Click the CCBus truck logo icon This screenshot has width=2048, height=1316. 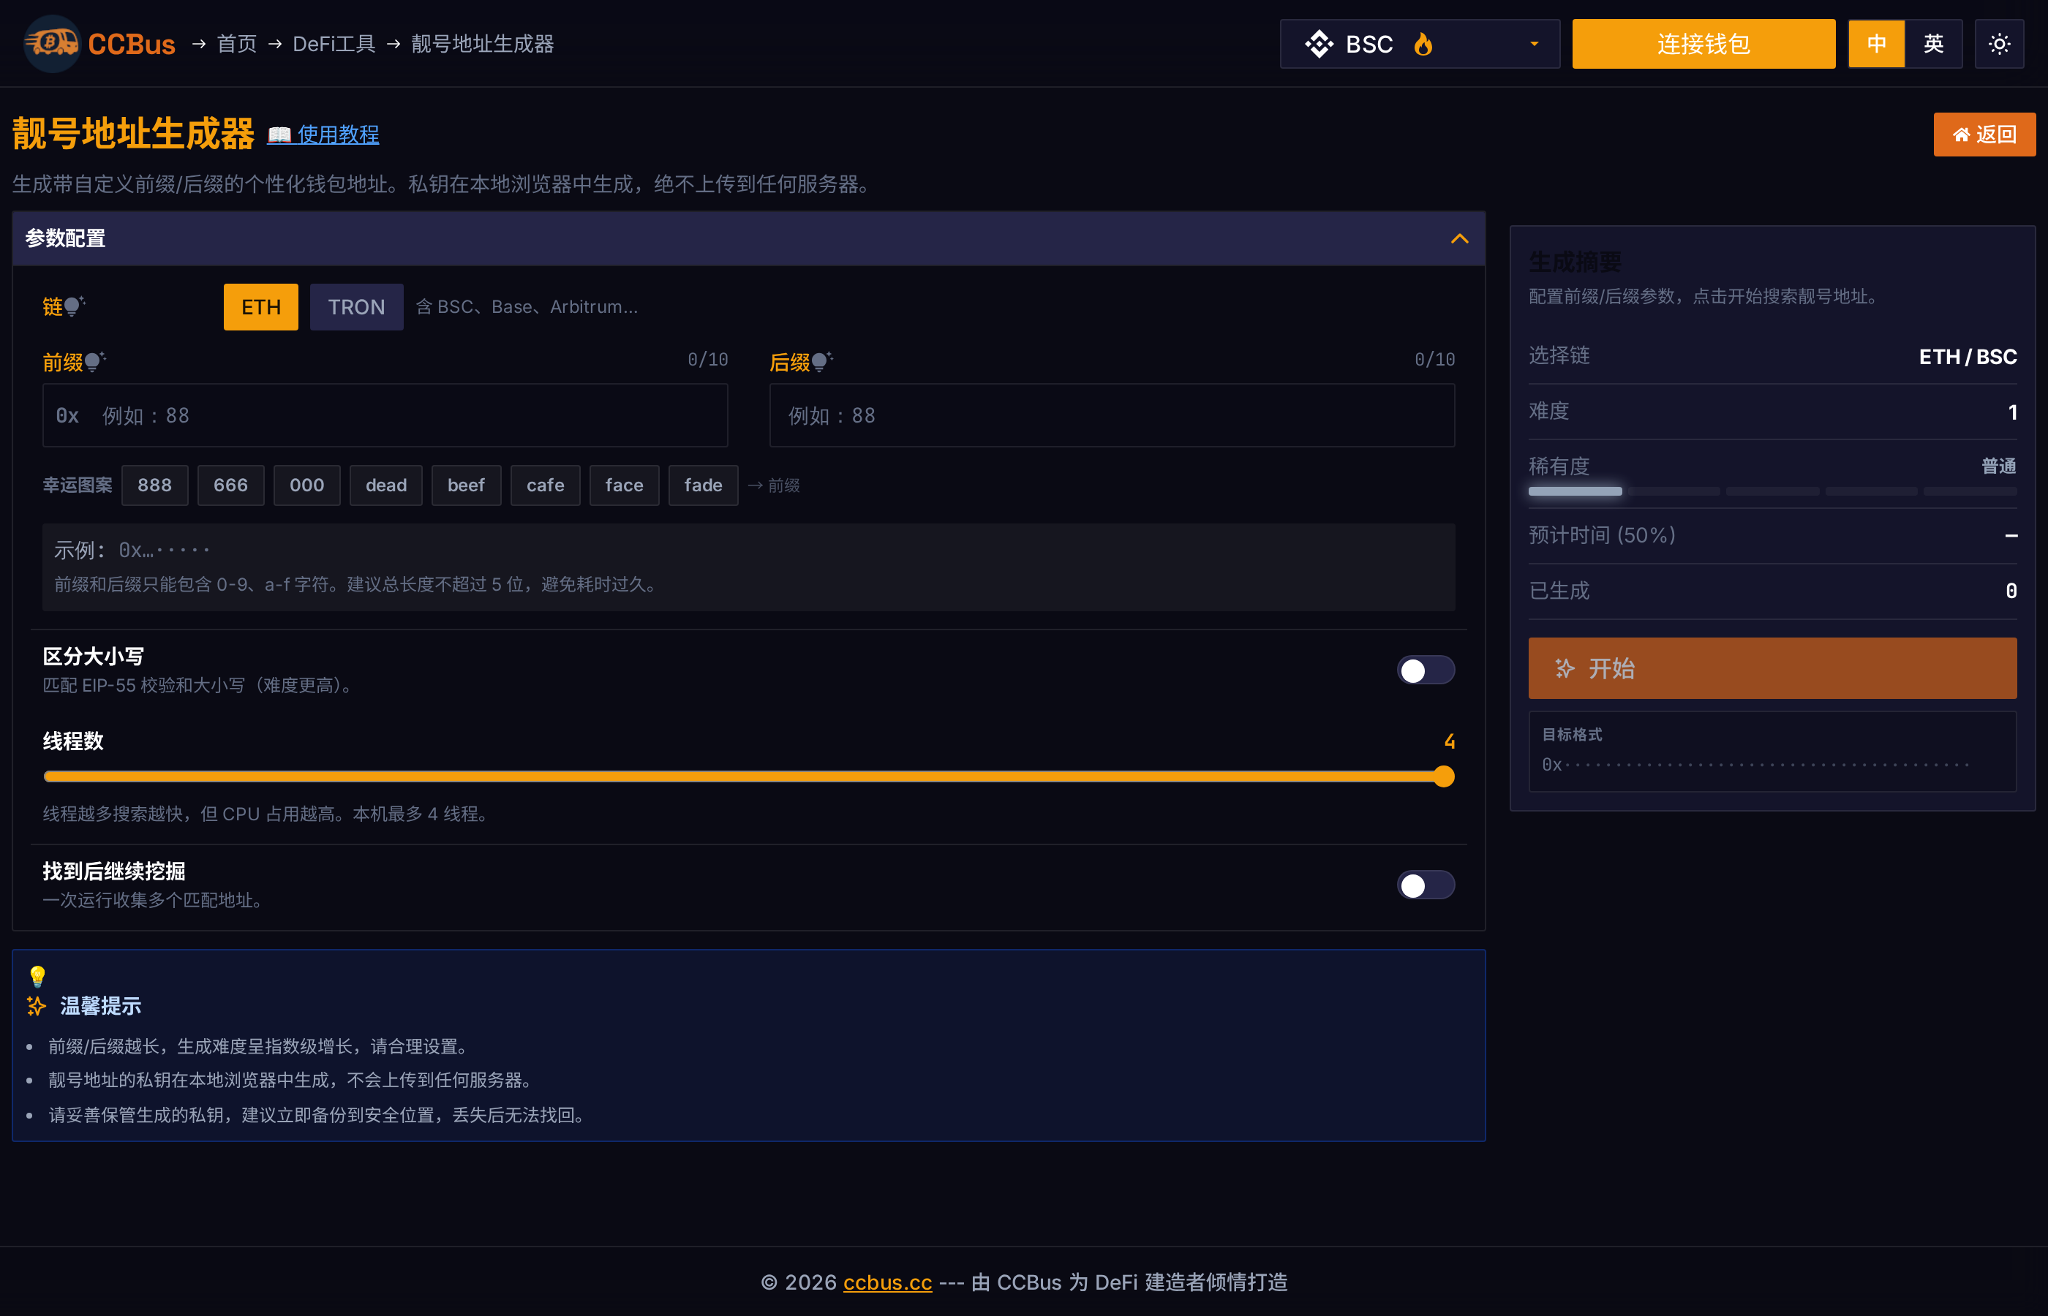51,42
